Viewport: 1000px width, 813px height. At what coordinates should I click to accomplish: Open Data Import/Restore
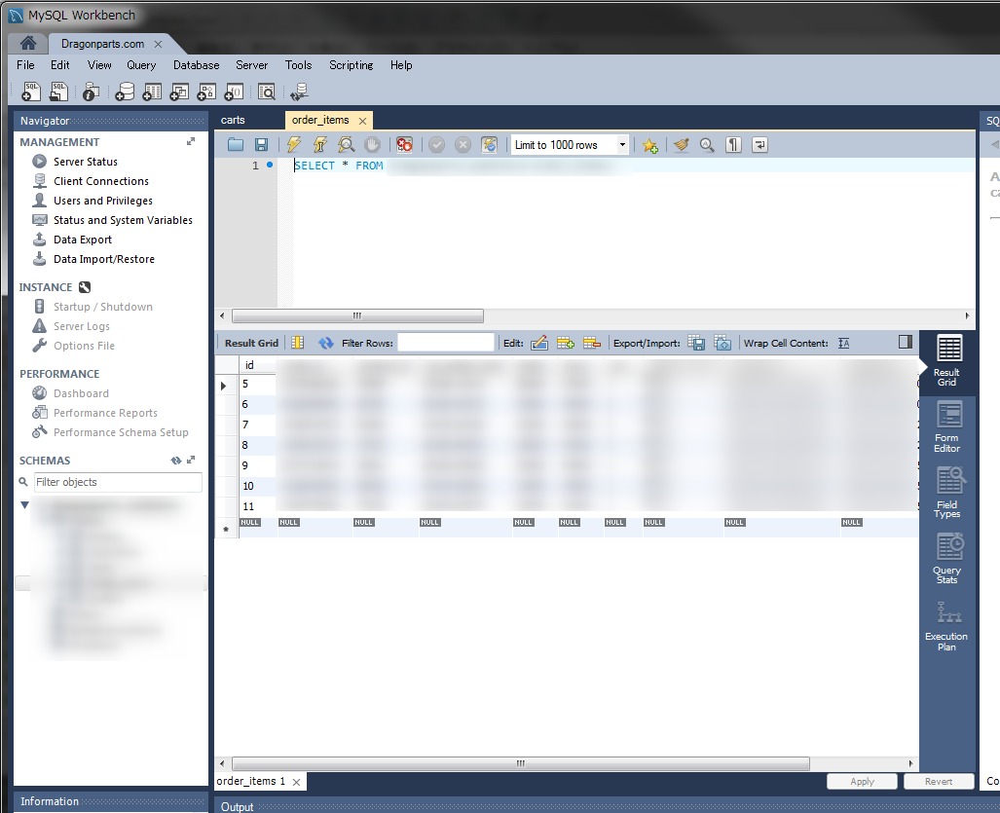[103, 259]
